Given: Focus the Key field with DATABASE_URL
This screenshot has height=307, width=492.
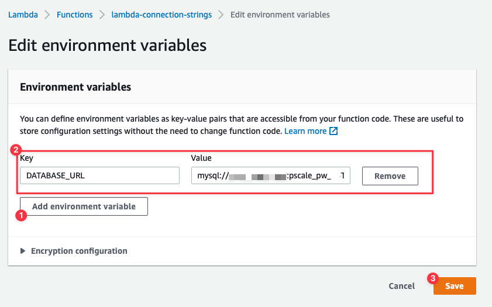Looking at the screenshot, I should [x=100, y=175].
